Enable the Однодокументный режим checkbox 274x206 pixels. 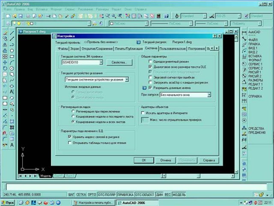150,61
